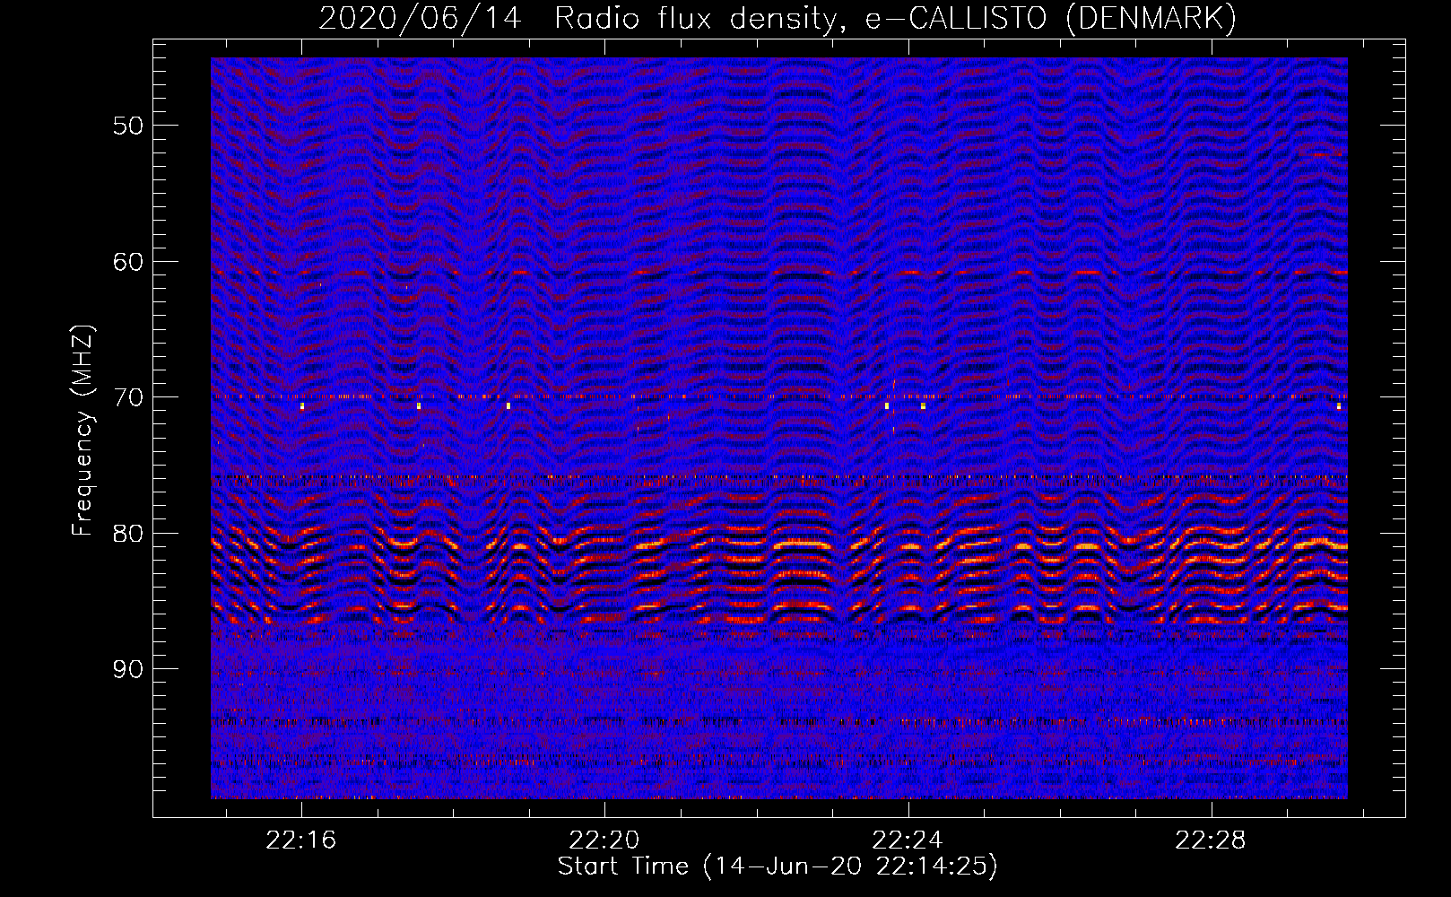The height and width of the screenshot is (897, 1451).
Task: Click the 'Start Time (14-Jun-20 22:14:25)' label
Action: click(778, 867)
